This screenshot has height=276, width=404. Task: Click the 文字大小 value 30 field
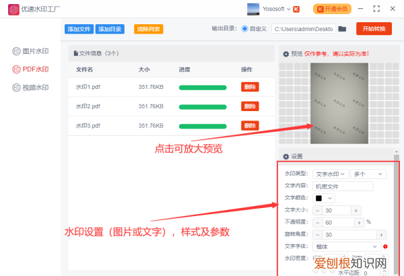[x=337, y=211]
